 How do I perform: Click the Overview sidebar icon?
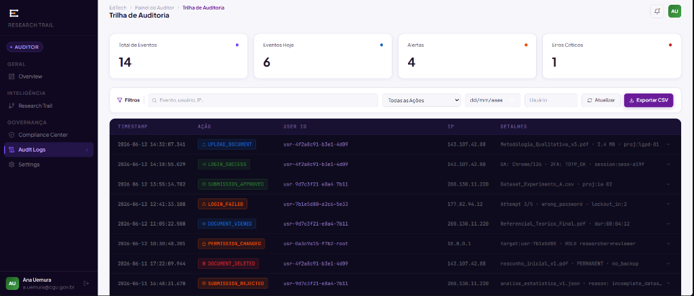tap(12, 77)
